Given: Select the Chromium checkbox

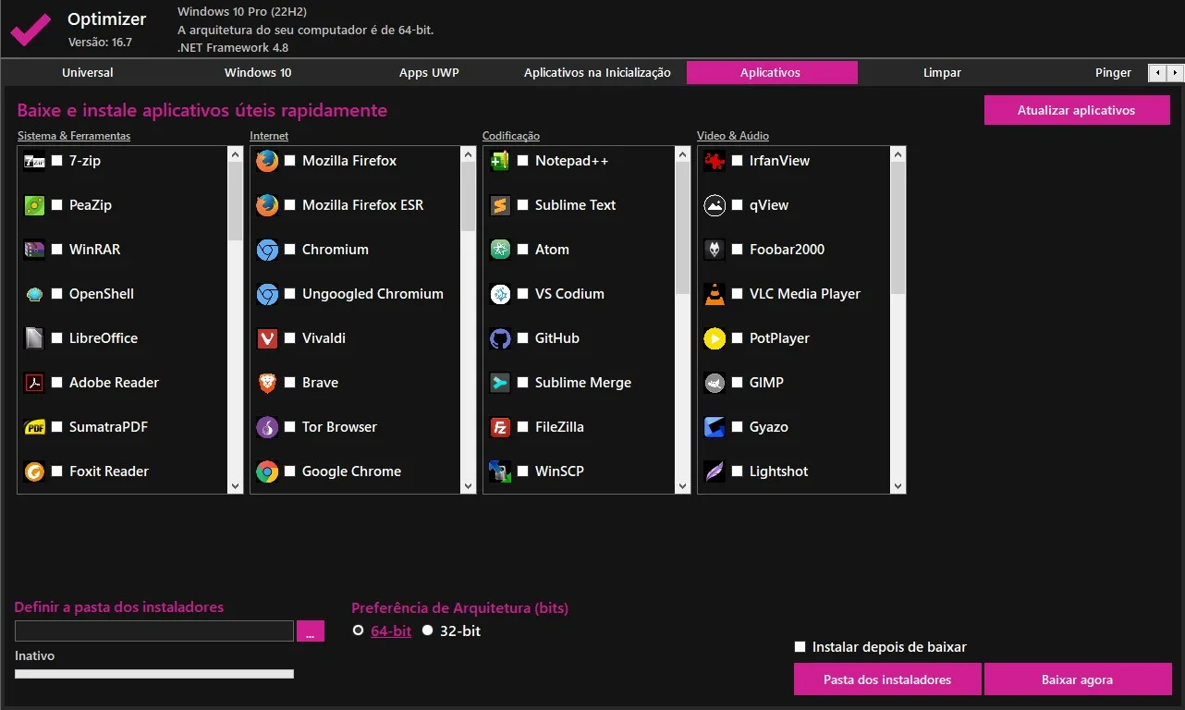Looking at the screenshot, I should pos(290,250).
